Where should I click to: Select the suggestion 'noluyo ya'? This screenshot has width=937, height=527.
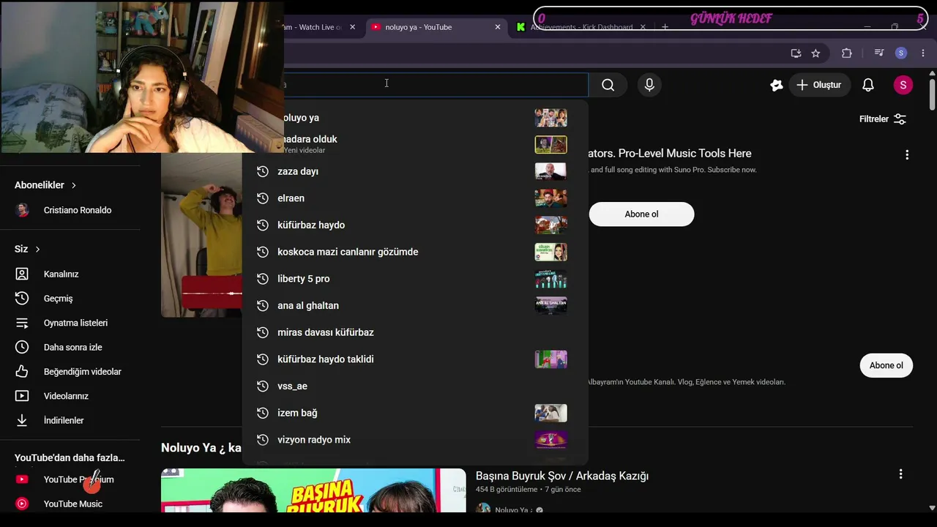pyautogui.click(x=415, y=118)
